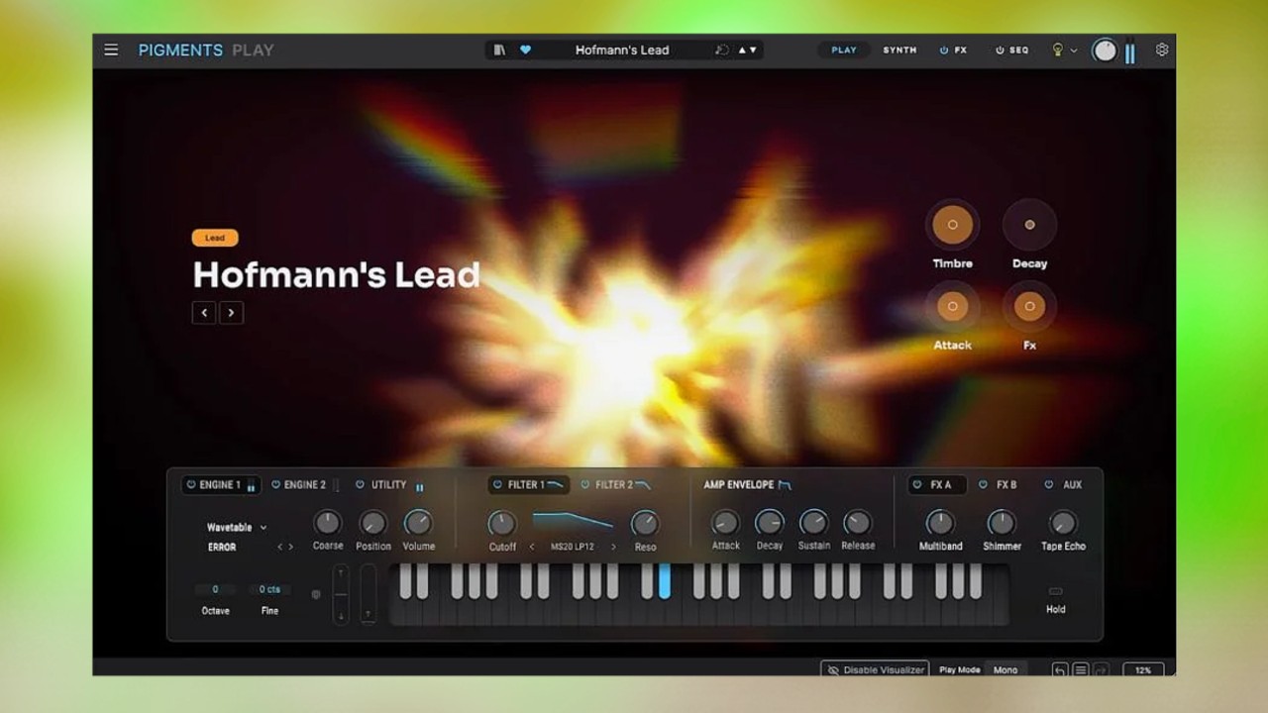
Task: Toggle the Filter 2 power button
Action: tap(584, 485)
